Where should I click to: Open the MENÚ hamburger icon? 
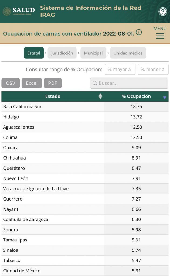click(160, 36)
